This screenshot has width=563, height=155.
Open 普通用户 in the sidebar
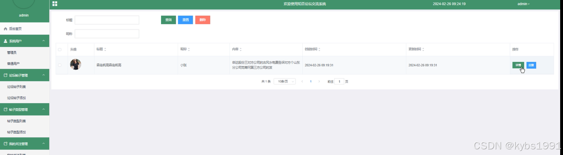coord(25,64)
